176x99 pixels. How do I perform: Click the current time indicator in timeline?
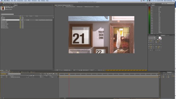(69, 74)
